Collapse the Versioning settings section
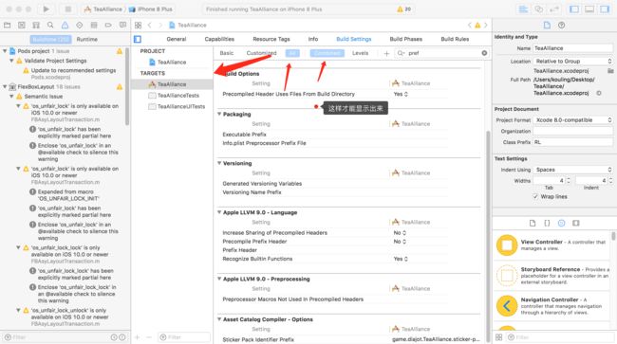 tap(219, 163)
